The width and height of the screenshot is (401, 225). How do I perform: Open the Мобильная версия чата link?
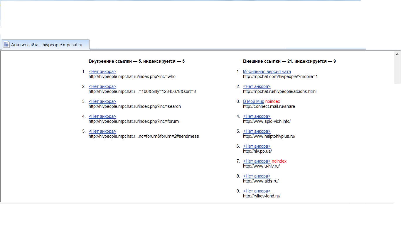[267, 71]
